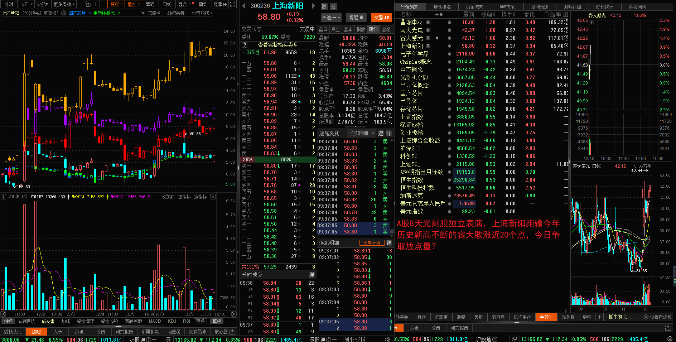Click 查看完整档买卖盘 link
The image size is (676, 342).
tap(278, 45)
